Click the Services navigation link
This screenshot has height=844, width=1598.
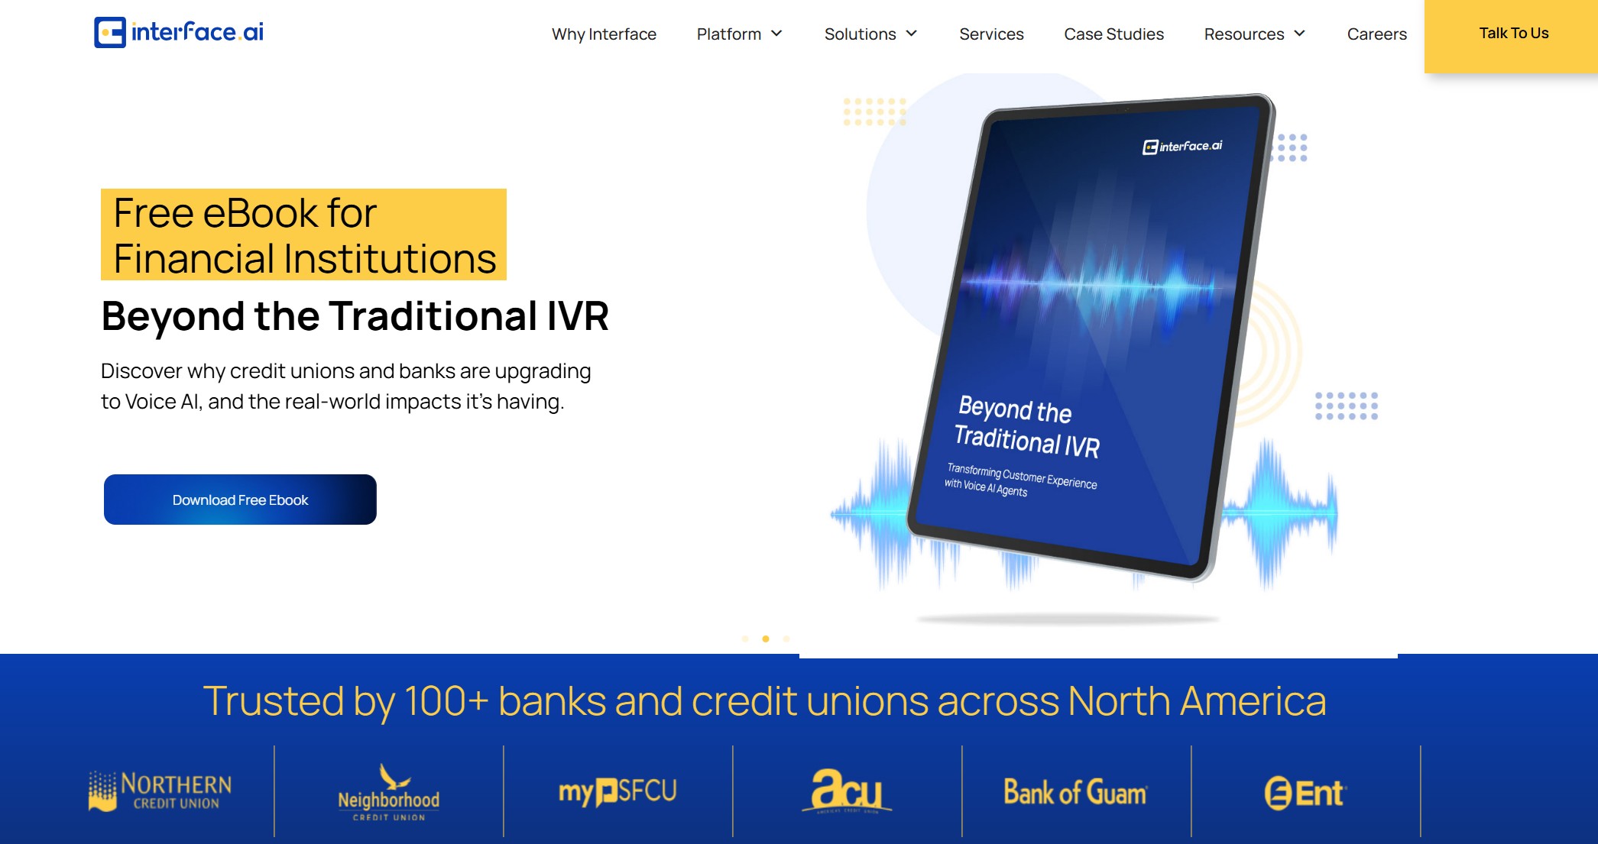(x=990, y=34)
